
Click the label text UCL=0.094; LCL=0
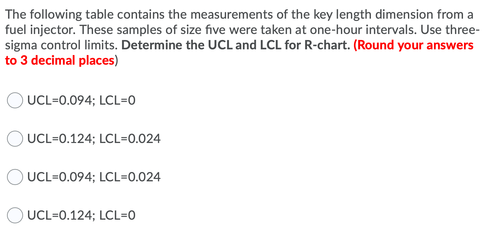click(81, 100)
